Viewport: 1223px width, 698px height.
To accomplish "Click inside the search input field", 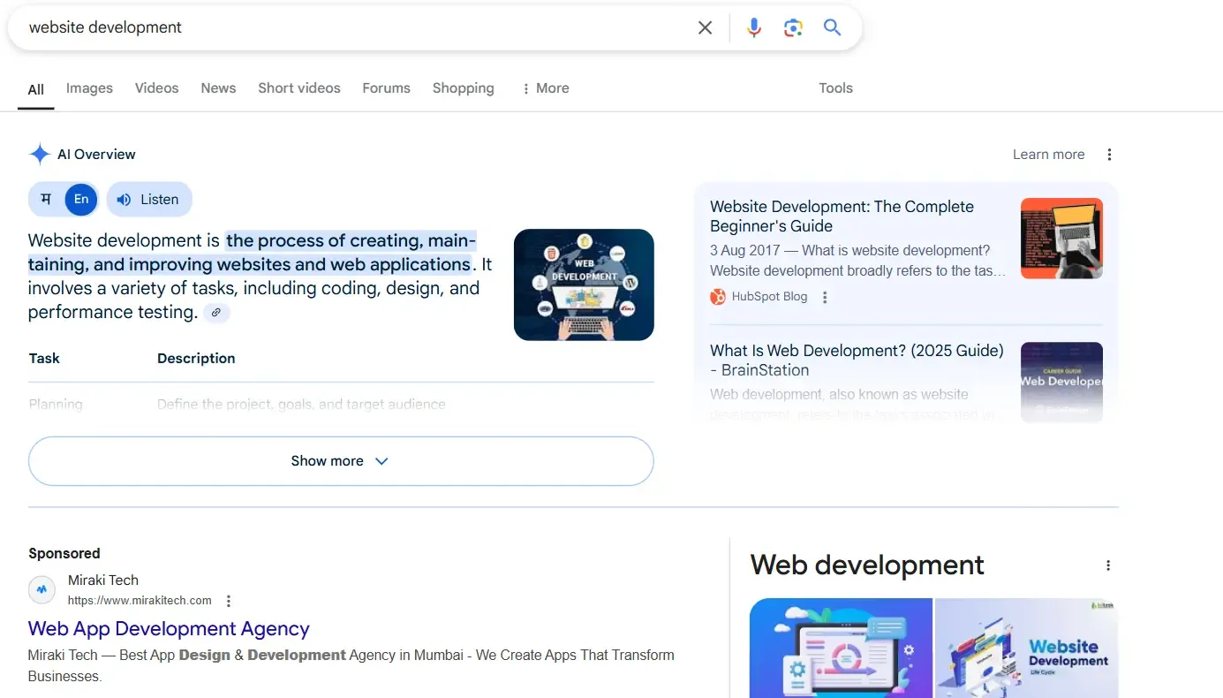I will [x=353, y=27].
